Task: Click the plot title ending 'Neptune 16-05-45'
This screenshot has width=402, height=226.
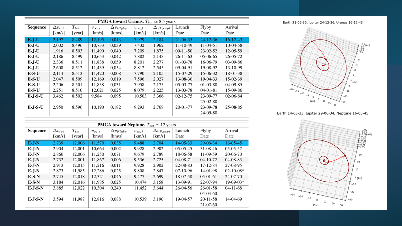Action: [x=323, y=113]
